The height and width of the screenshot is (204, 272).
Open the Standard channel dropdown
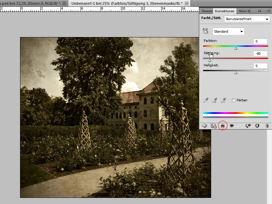coord(228,31)
